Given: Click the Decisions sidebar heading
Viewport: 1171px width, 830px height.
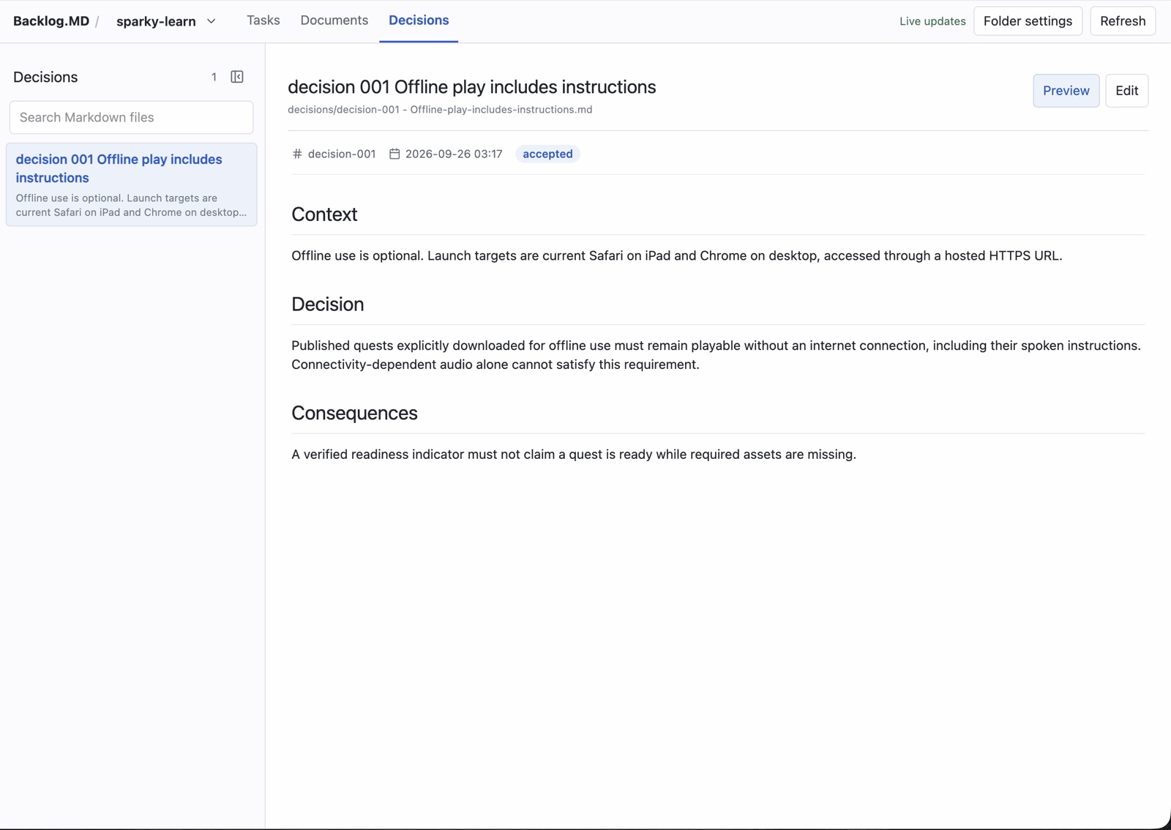Looking at the screenshot, I should [45, 77].
